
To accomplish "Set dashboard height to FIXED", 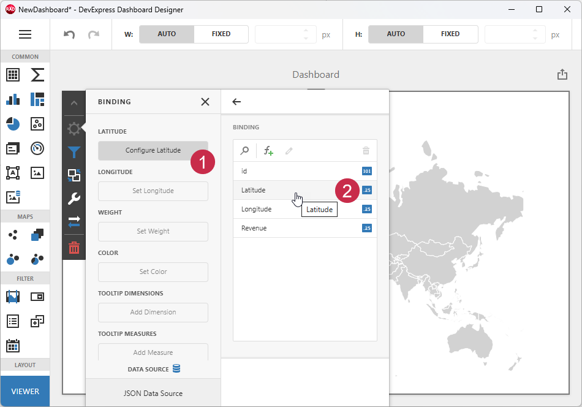I will (450, 34).
